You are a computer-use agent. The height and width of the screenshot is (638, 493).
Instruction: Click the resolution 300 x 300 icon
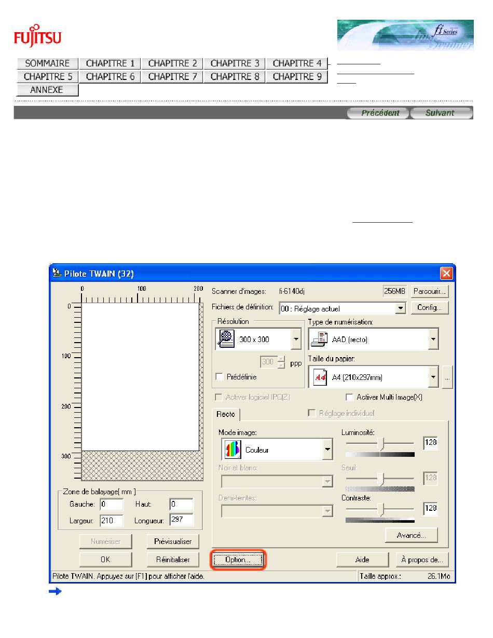(x=227, y=340)
